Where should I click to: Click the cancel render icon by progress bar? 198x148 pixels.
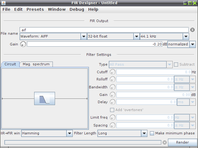(164, 142)
